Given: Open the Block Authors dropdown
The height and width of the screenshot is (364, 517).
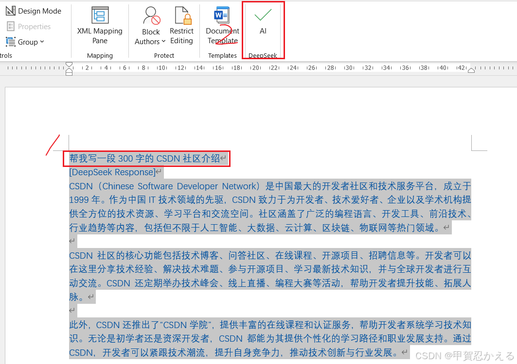Looking at the screenshot, I should click(150, 25).
